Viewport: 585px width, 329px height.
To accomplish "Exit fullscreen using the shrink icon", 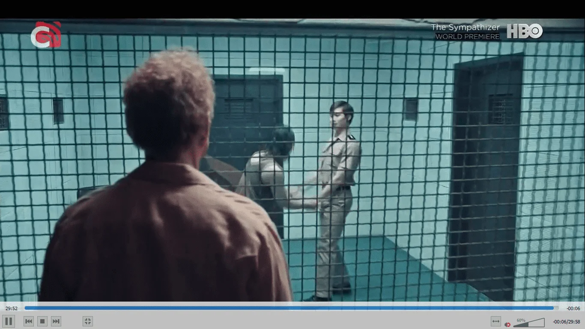I will (87, 321).
